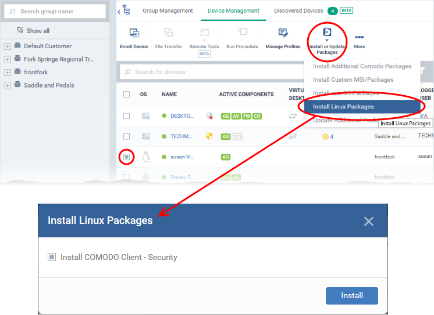The image size is (434, 315).
Task: Collapse the sidebar with the chevron arrow
Action: click(119, 12)
